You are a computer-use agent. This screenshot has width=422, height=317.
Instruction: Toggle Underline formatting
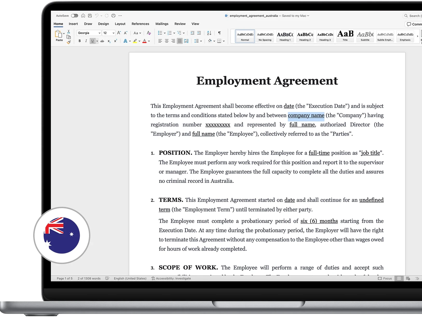tap(92, 41)
